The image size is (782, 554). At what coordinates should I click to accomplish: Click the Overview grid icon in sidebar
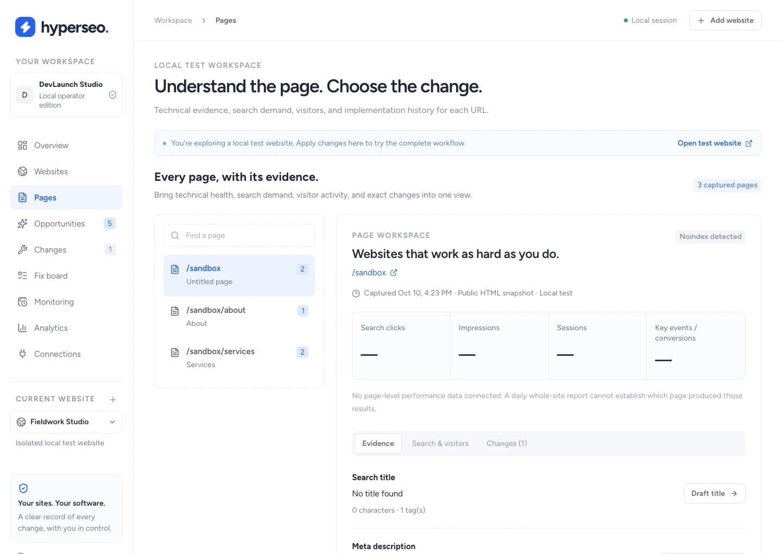click(x=22, y=146)
